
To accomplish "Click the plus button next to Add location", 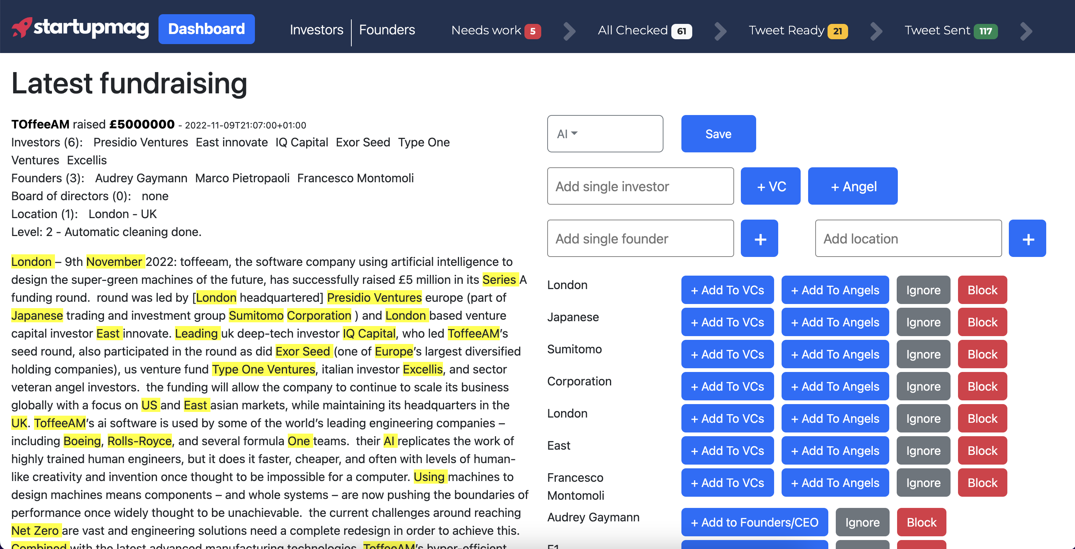I will click(1028, 238).
